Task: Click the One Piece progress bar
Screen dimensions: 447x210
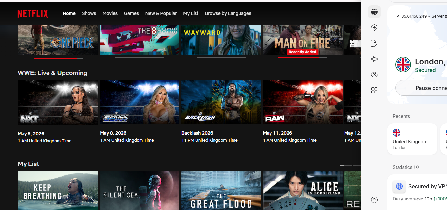Action: click(x=58, y=58)
